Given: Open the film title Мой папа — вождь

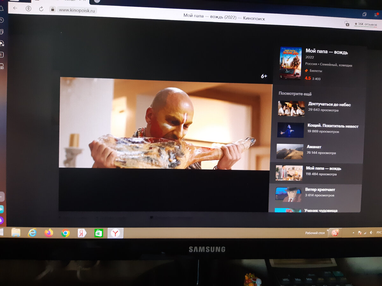Looking at the screenshot, I should (x=327, y=52).
